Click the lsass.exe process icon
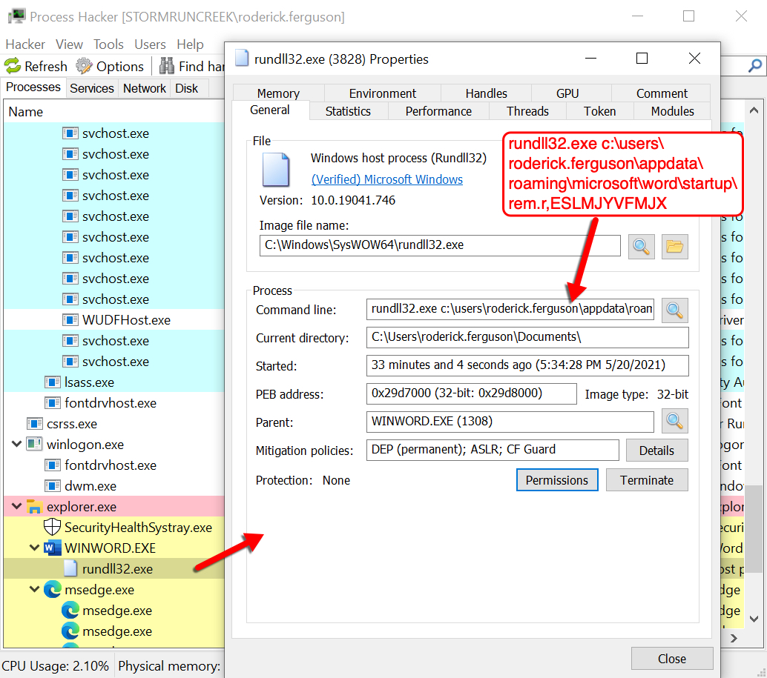The image size is (767, 678). click(53, 382)
